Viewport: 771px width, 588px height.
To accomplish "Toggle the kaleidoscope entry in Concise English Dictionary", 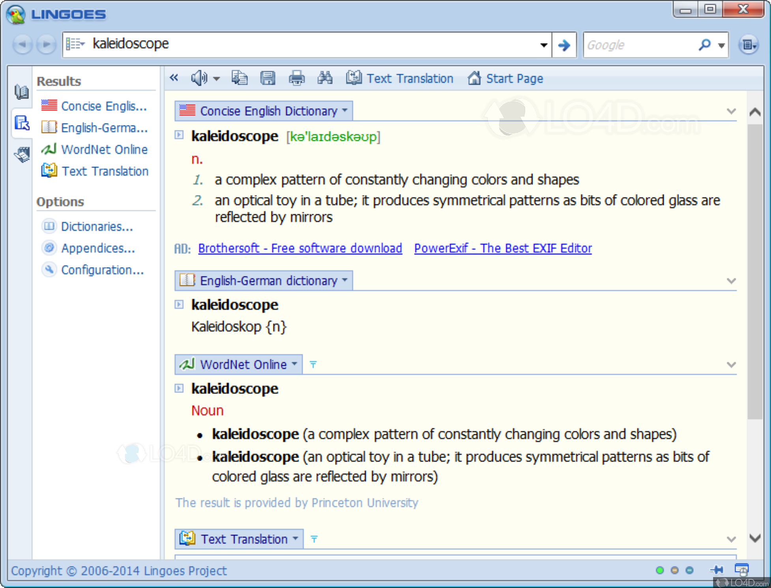I will coord(179,135).
